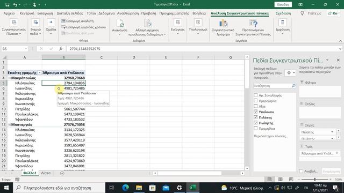The image size is (344, 193).
Task: Click the vertical scroll down arrow of the sheet
Action: pyautogui.click(x=247, y=168)
